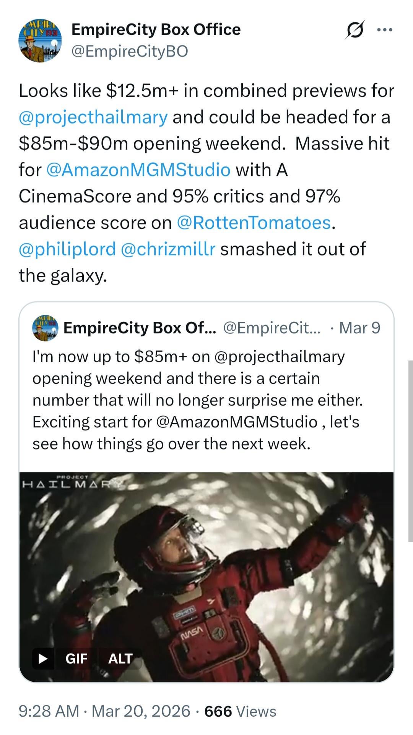The image size is (413, 735).
Task: Open @philiplord profile mention
Action: (67, 249)
